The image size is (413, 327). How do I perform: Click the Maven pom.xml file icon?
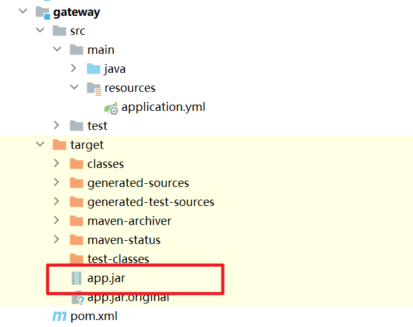coord(59,316)
